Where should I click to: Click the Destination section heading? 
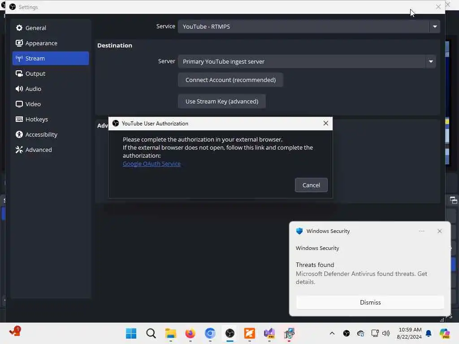(x=114, y=45)
